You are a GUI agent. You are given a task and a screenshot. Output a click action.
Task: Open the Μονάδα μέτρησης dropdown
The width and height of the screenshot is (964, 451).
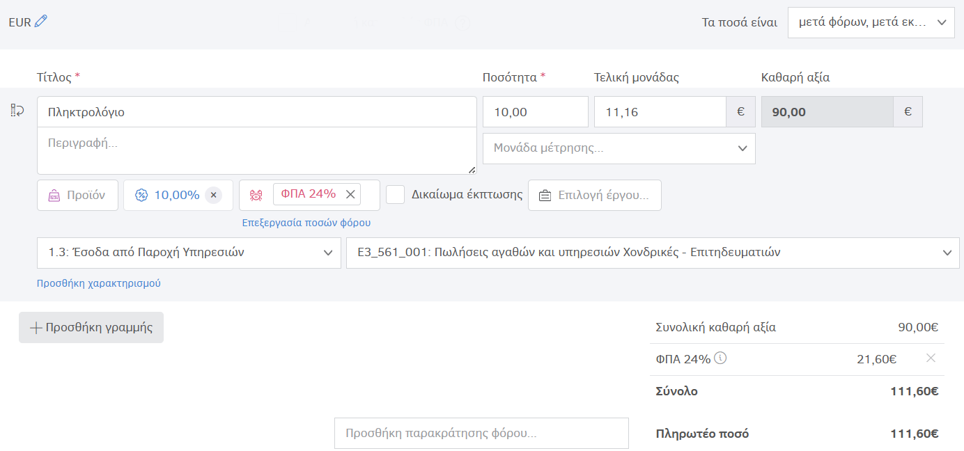[x=619, y=148]
